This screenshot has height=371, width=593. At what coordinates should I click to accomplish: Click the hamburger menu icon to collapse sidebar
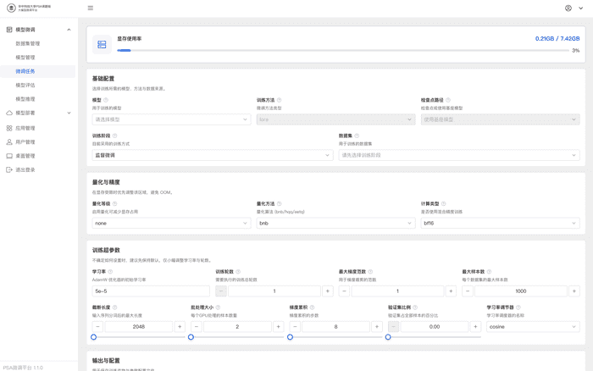coord(91,8)
